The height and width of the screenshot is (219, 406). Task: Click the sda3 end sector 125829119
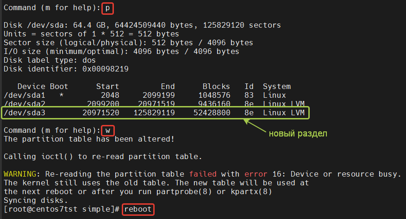tap(154, 112)
